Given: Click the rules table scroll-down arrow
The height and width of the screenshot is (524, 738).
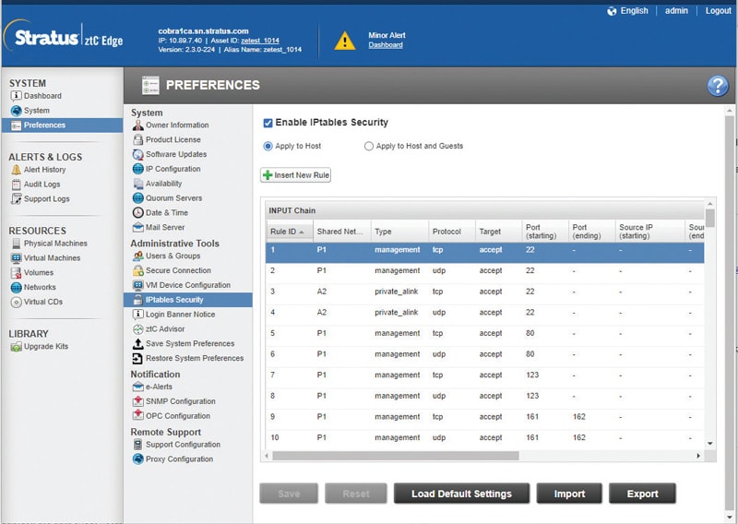Looking at the screenshot, I should pos(709,444).
